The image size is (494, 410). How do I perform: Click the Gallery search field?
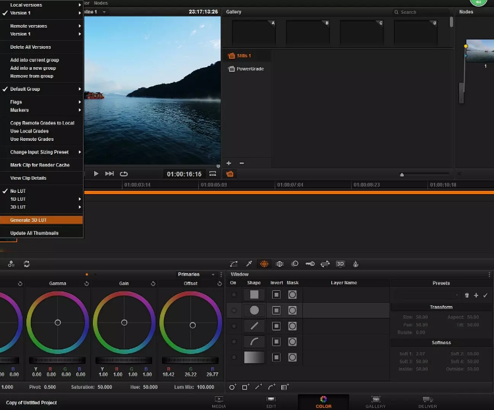click(421, 12)
